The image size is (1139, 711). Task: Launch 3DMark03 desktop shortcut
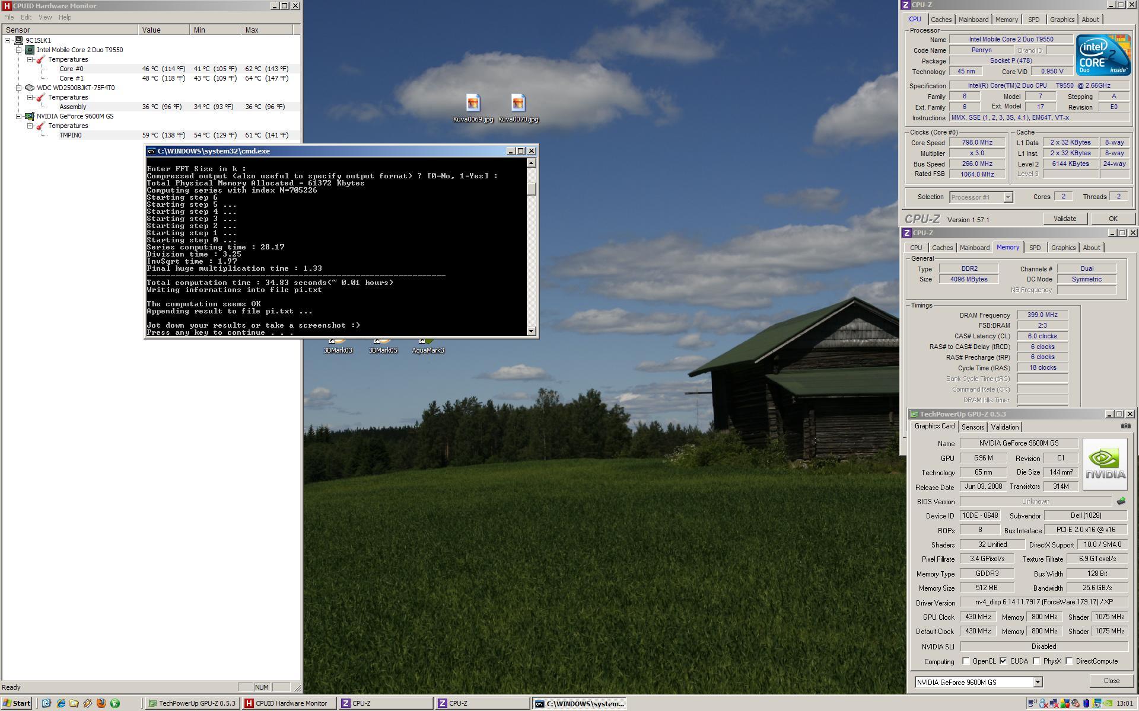point(338,346)
